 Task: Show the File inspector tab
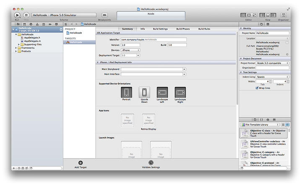point(261,24)
